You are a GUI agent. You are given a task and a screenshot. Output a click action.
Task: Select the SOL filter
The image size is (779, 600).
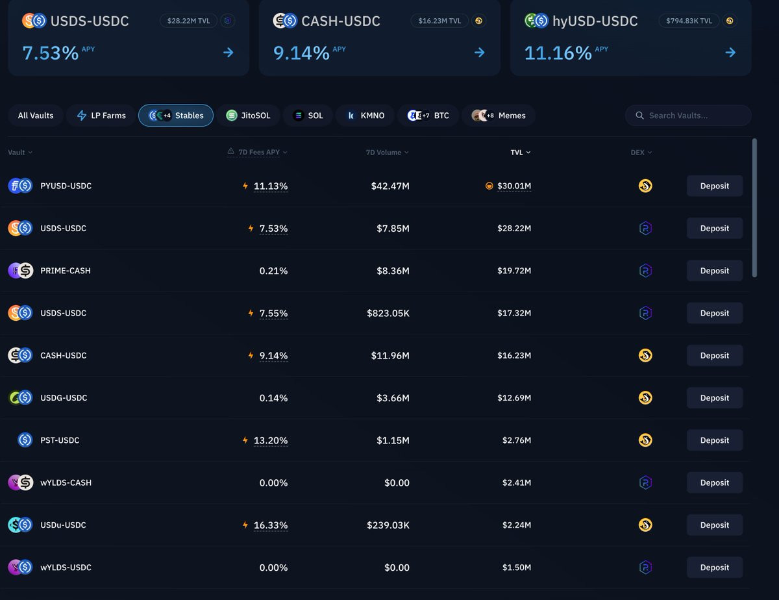click(x=308, y=116)
